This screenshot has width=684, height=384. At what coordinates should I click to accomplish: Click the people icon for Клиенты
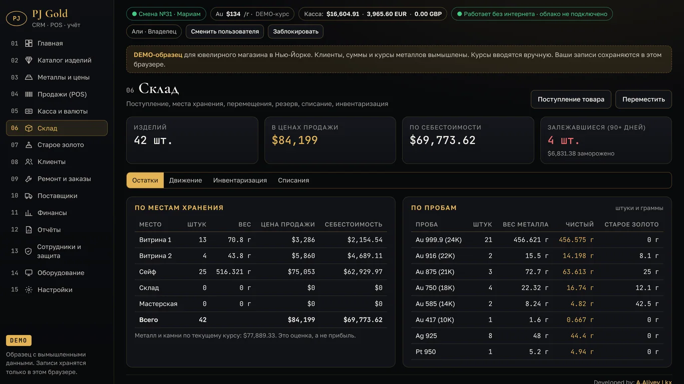click(x=29, y=162)
